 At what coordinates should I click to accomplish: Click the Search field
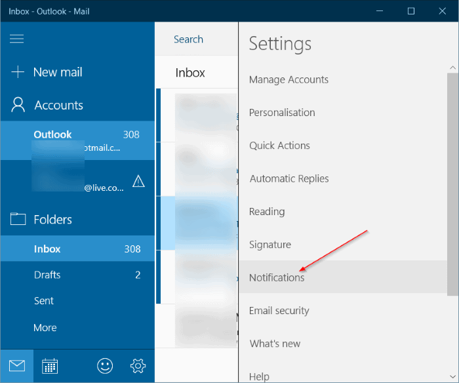pos(196,39)
